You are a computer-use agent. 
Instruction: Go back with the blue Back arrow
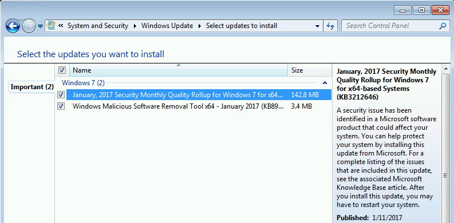[12, 27]
